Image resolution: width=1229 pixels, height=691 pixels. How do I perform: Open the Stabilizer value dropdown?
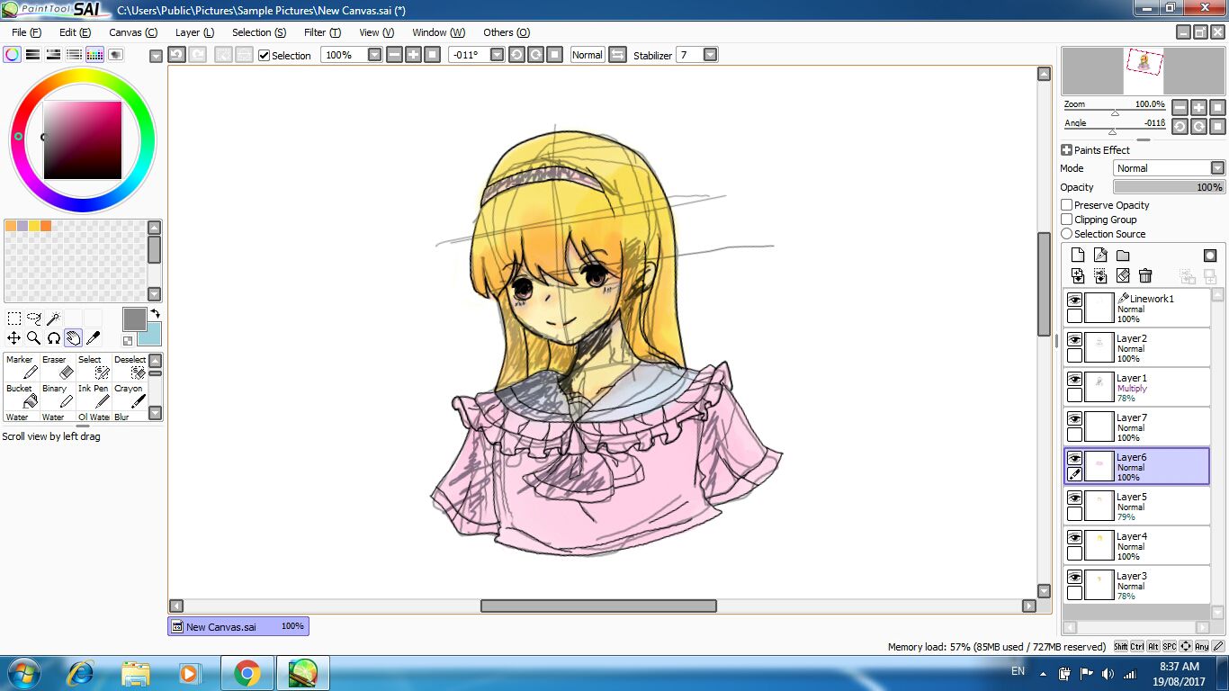(710, 55)
